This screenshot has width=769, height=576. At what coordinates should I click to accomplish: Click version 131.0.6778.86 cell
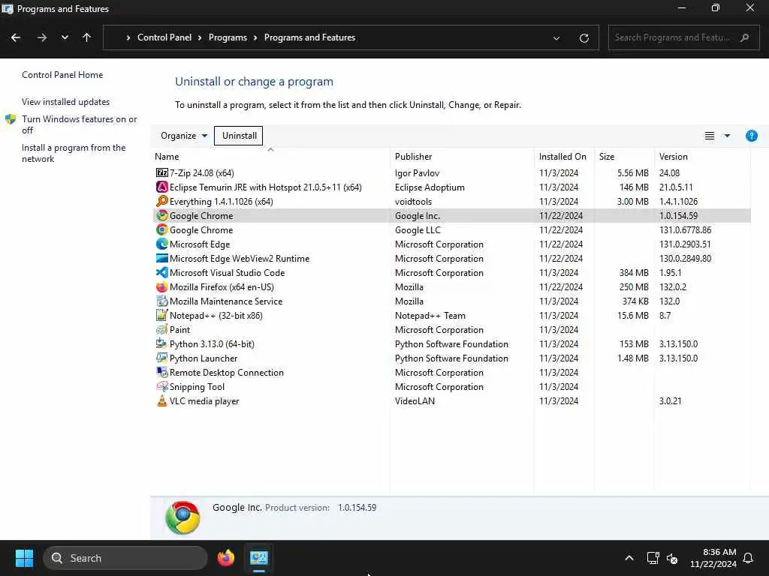point(685,229)
